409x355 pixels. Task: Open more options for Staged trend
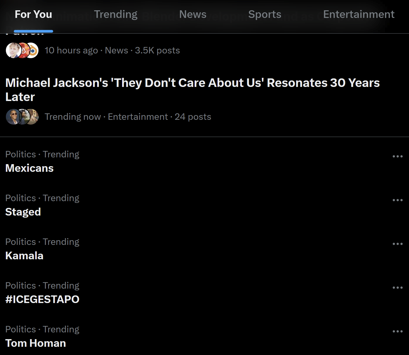click(398, 200)
